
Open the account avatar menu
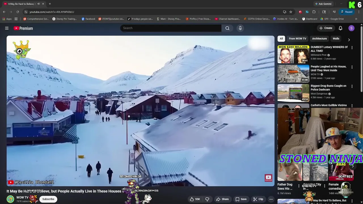click(351, 28)
